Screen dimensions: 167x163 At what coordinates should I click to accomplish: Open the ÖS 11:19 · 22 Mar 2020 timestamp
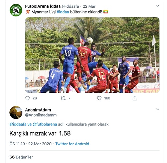(x=30, y=144)
